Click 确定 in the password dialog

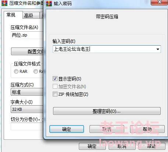(67, 129)
